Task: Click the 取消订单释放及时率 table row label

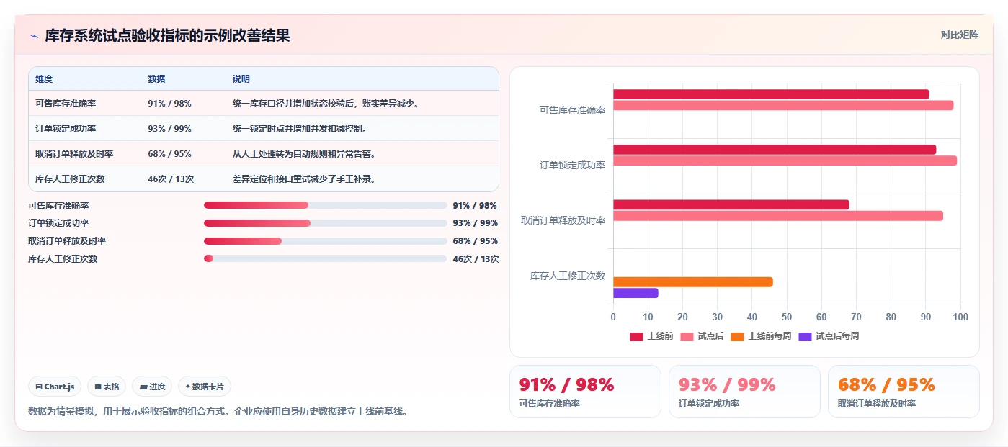Action: 74,154
